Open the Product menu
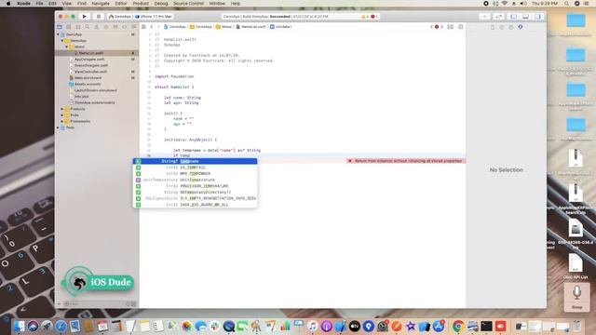The image size is (596, 335). [141, 4]
